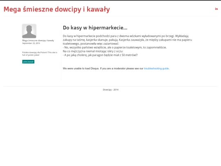The height and width of the screenshot is (166, 221).
Task: Click author name below the avatar
Action: pos(38,41)
